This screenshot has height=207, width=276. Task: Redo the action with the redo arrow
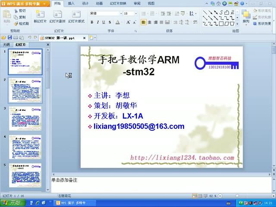(x=35, y=38)
